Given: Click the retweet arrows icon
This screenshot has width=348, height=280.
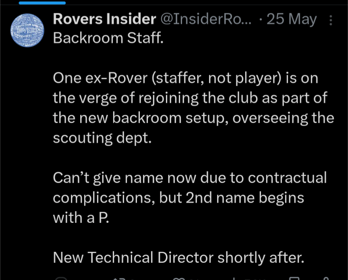Looking at the screenshot, I should (x=120, y=279).
